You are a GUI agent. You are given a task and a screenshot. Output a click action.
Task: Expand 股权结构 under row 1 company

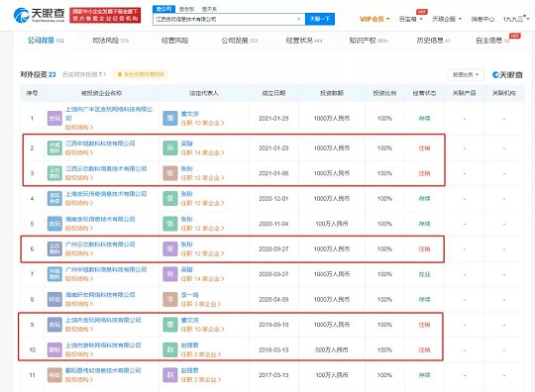coord(79,127)
